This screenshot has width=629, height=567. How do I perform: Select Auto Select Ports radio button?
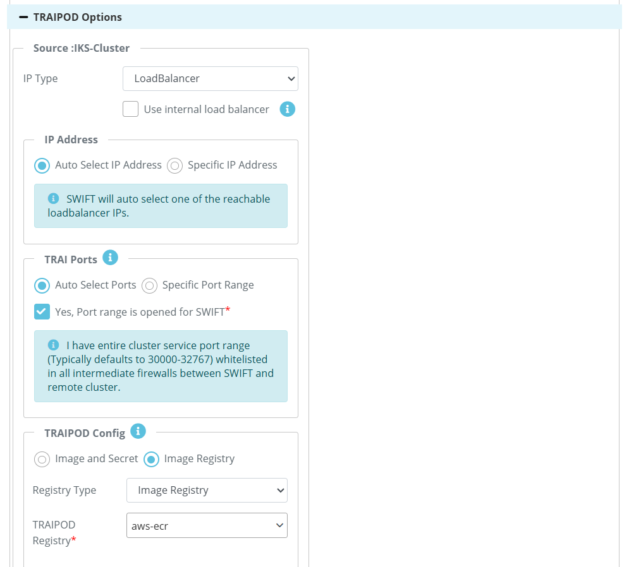coord(42,285)
